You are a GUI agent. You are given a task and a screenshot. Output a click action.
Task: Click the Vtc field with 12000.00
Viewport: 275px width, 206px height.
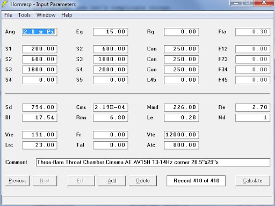pyautogui.click(x=182, y=135)
